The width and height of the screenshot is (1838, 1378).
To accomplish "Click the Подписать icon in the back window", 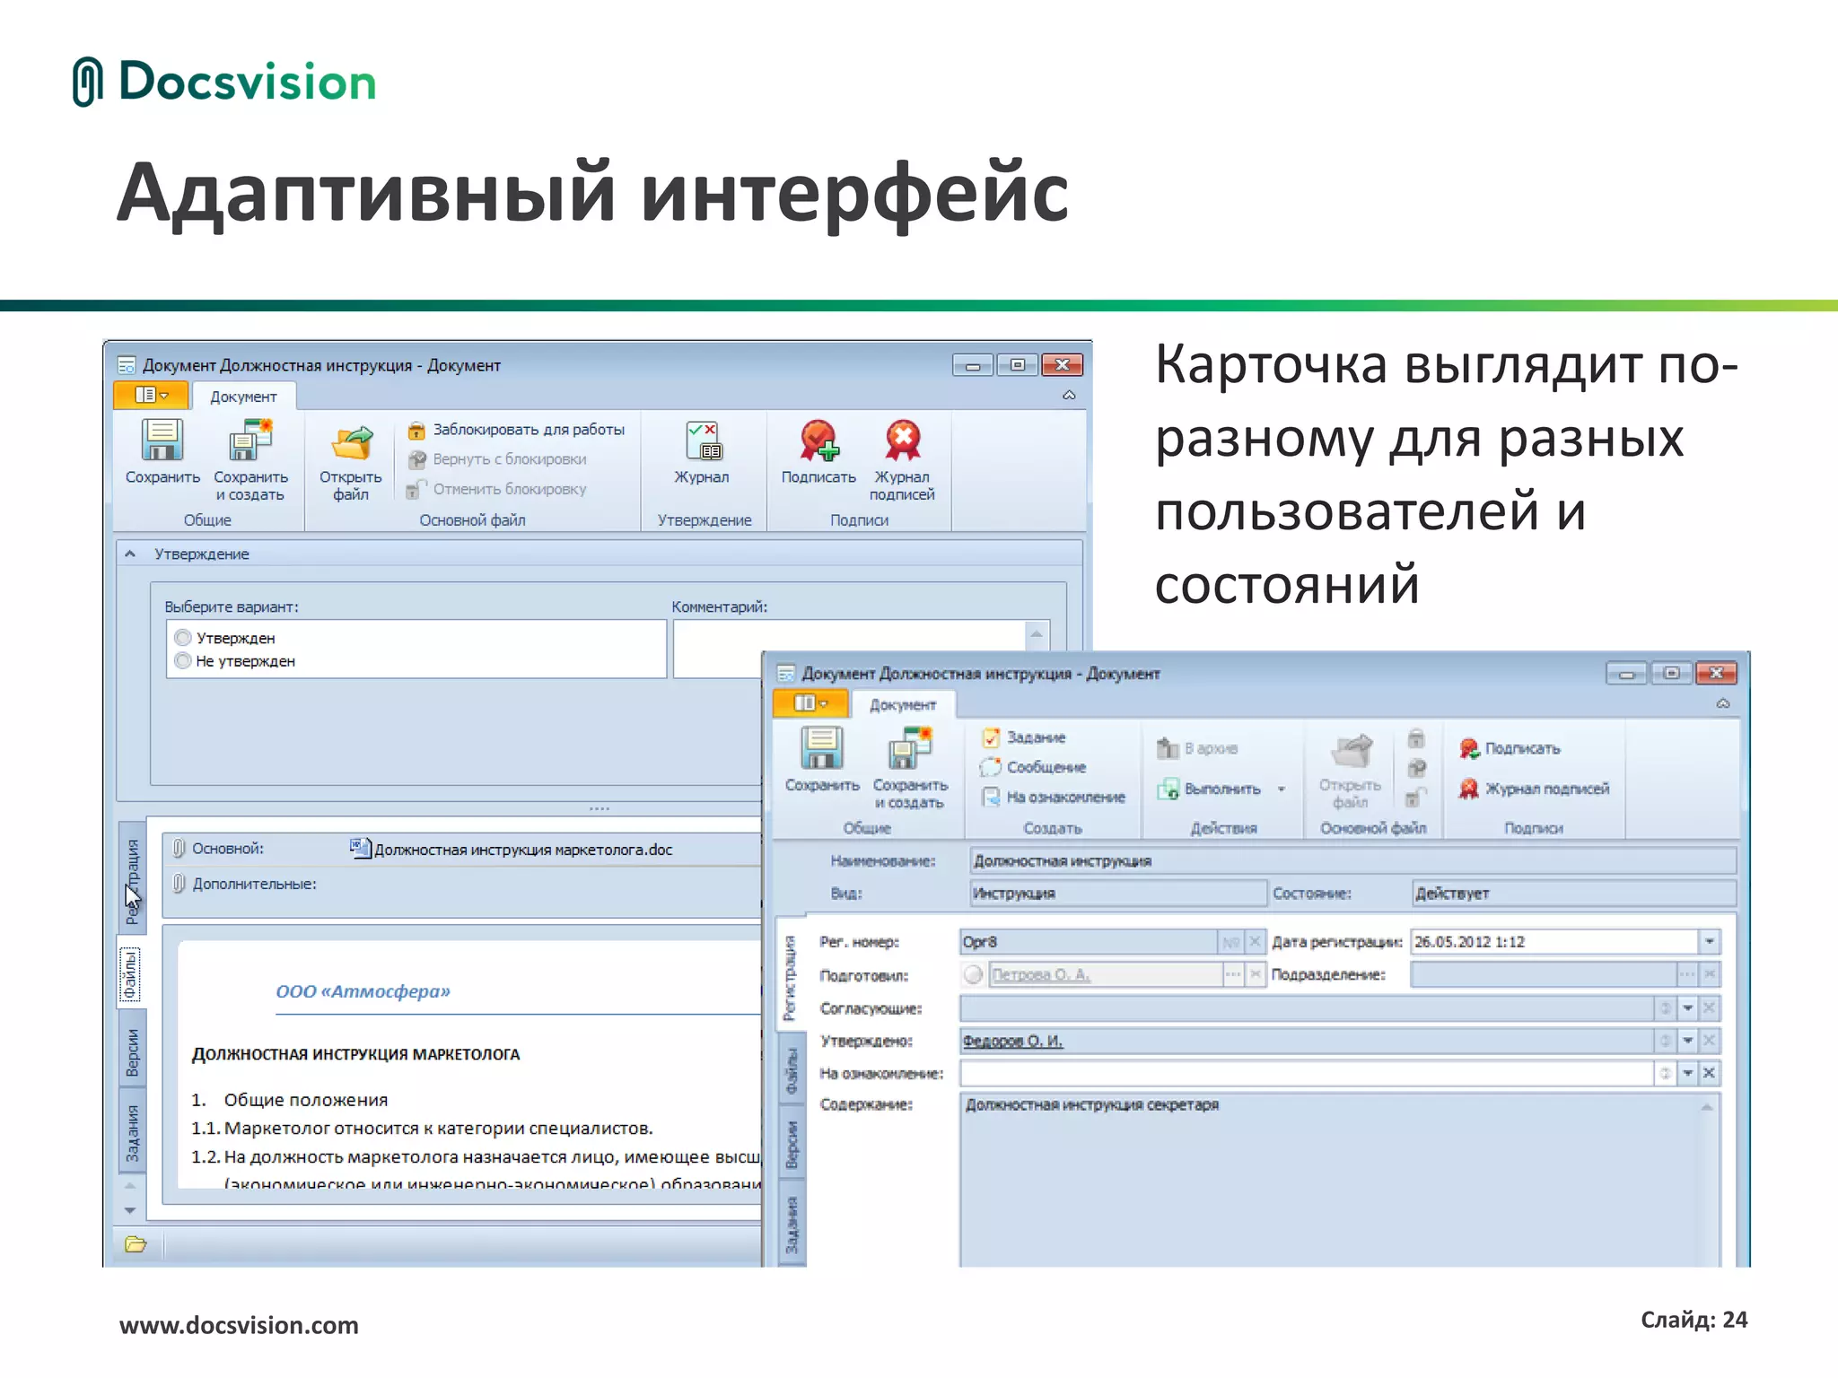I will point(818,440).
